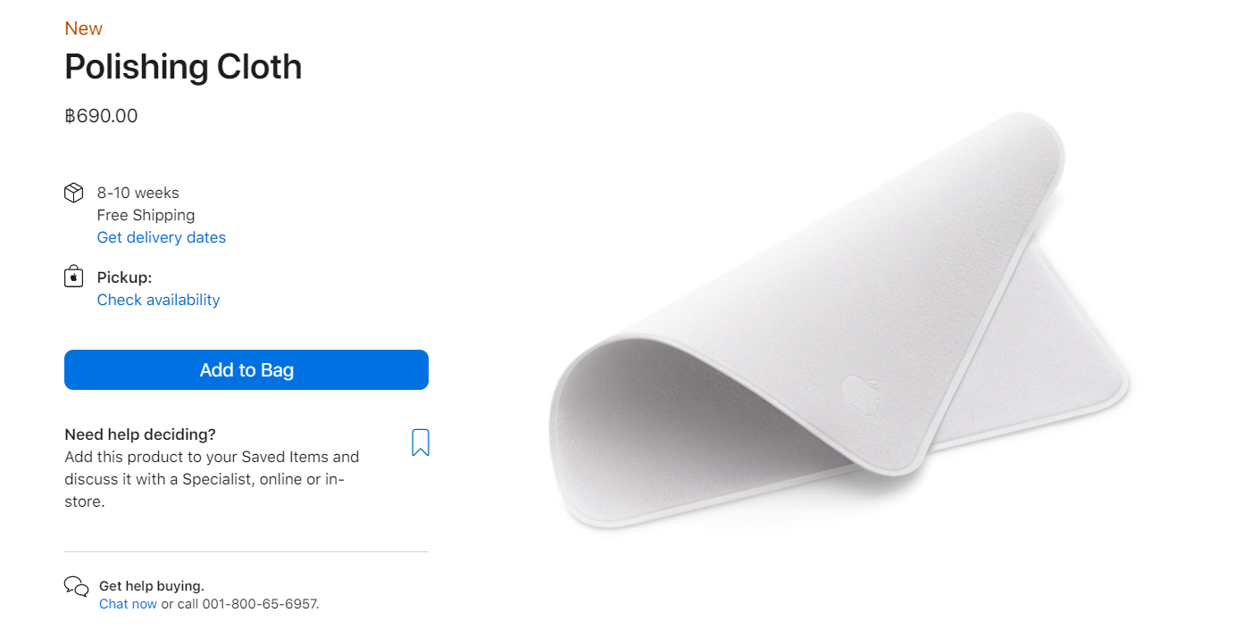Image resolution: width=1244 pixels, height=637 pixels.
Task: Open the Check availability pickup link
Action: coord(158,300)
